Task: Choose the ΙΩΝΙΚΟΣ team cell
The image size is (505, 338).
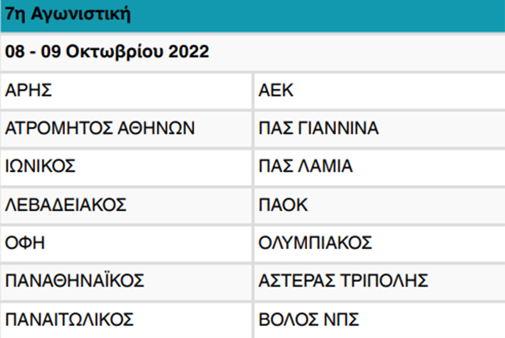Action: coord(40,167)
